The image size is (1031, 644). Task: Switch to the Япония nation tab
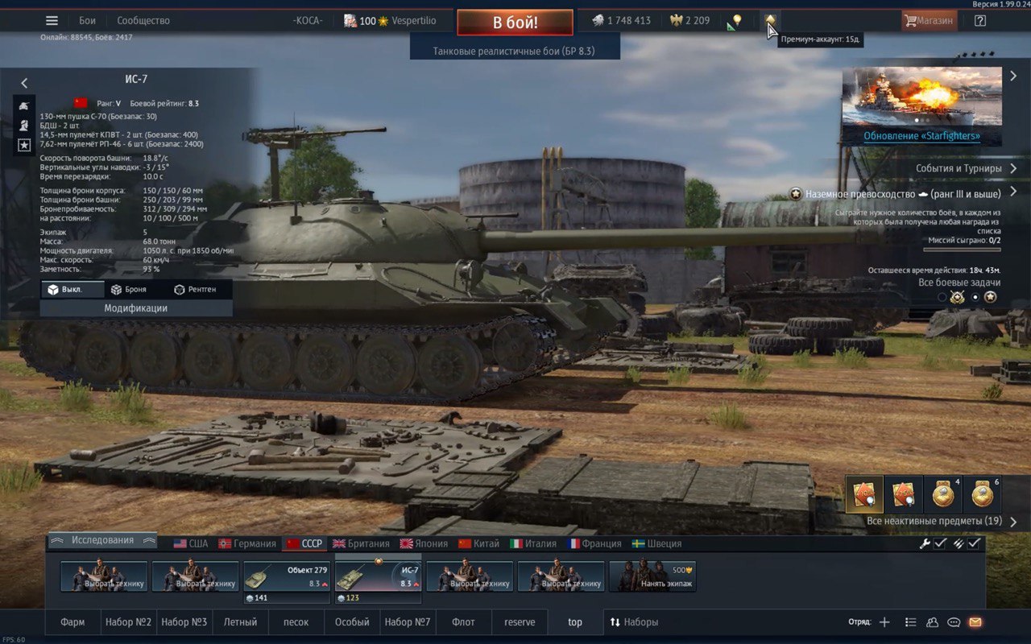424,543
